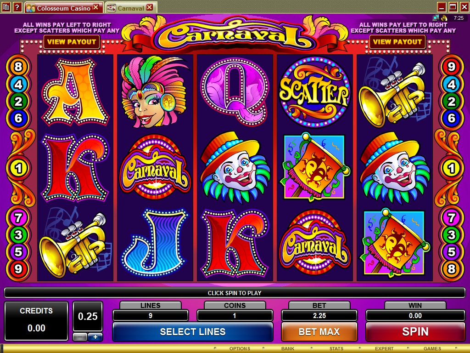This screenshot has width=470, height=353.
Task: Click the carnival dancer symbol
Action: click(x=154, y=92)
